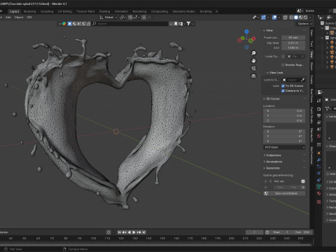Open the World red globe properties tab
Image resolution: width=336 pixels, height=252 pixels.
[318, 136]
